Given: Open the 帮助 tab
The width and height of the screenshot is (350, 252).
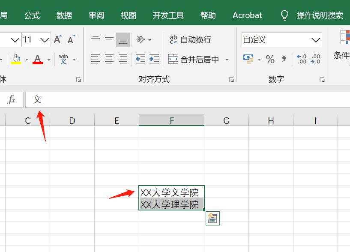Looking at the screenshot, I should [208, 15].
